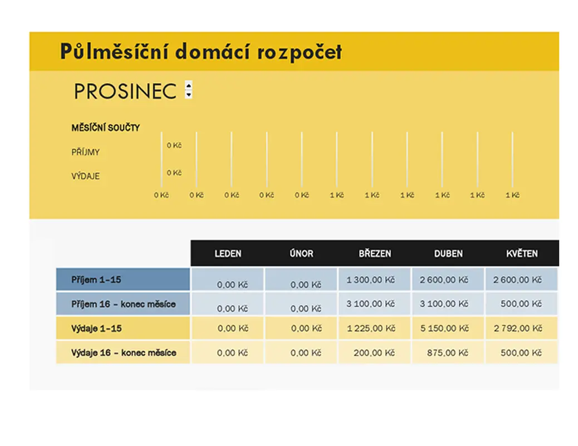The image size is (578, 446).
Task: Select the LEDEN column header
Action: pyautogui.click(x=228, y=253)
